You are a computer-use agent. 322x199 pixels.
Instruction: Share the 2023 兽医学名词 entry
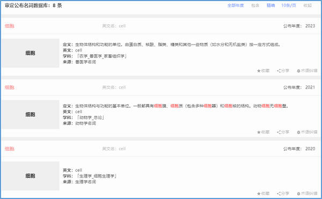[283, 71]
